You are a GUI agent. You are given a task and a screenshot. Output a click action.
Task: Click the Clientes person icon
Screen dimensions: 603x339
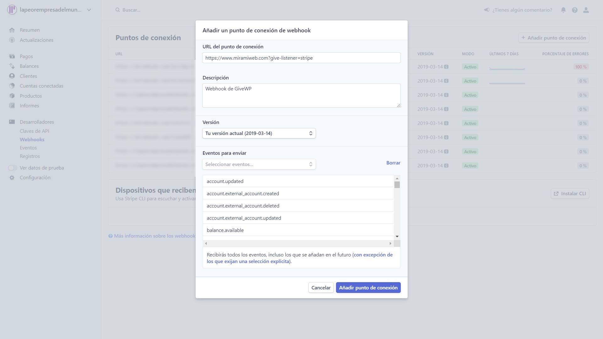point(12,76)
